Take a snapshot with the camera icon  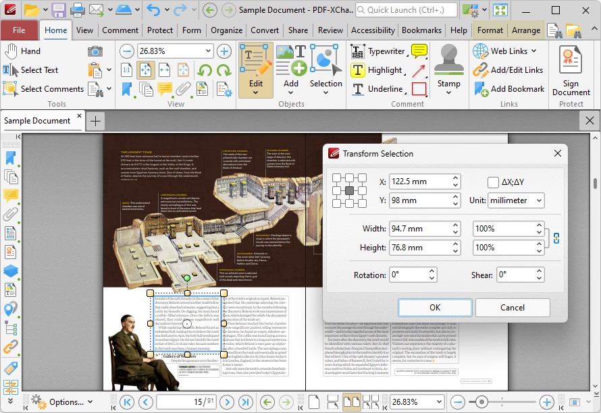(95, 51)
